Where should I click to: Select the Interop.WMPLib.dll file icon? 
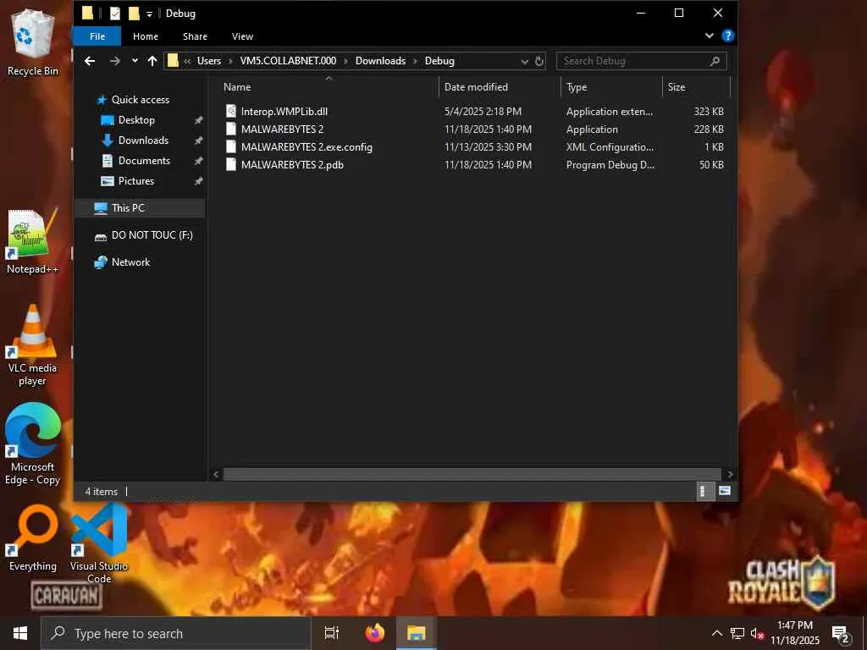pyautogui.click(x=231, y=111)
